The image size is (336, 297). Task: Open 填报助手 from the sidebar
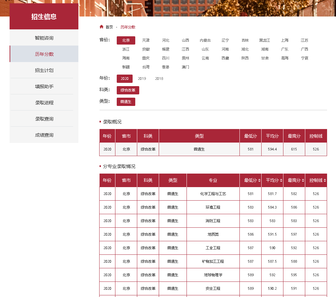point(44,86)
